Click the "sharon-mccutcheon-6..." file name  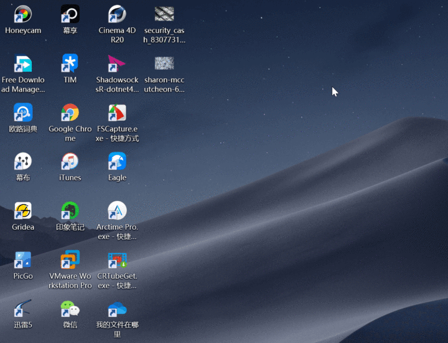[x=164, y=84]
